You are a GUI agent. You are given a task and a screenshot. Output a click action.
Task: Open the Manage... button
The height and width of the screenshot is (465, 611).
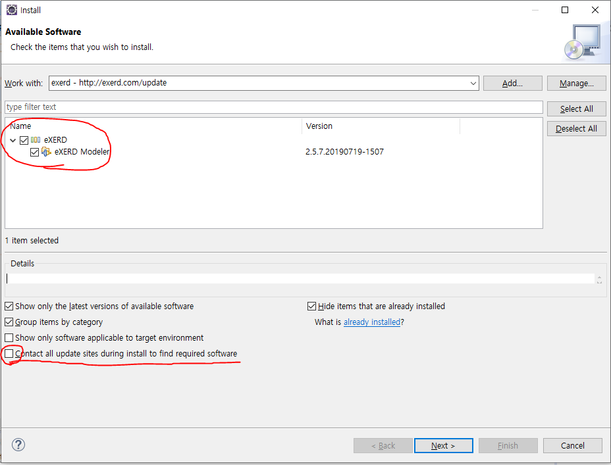(576, 84)
